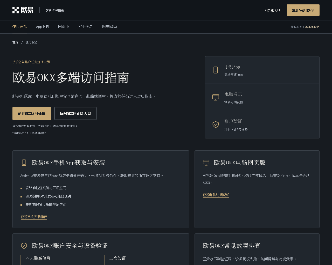Click the 欧易OKX常见故障排查 heading
The image size is (332, 265).
pyautogui.click(x=232, y=246)
